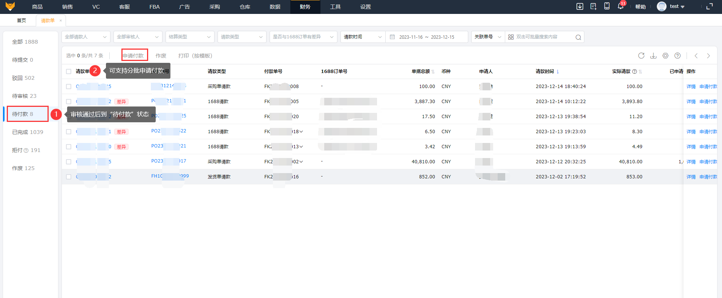
Task: Go to next page with right arrow icon
Action: point(708,56)
